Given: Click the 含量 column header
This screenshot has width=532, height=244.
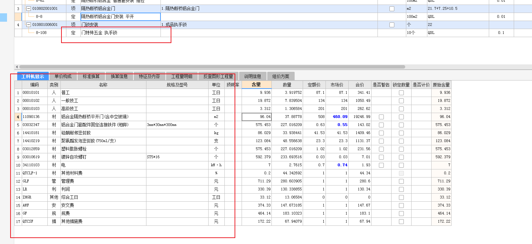Looking at the screenshot, I should click(x=256, y=85).
